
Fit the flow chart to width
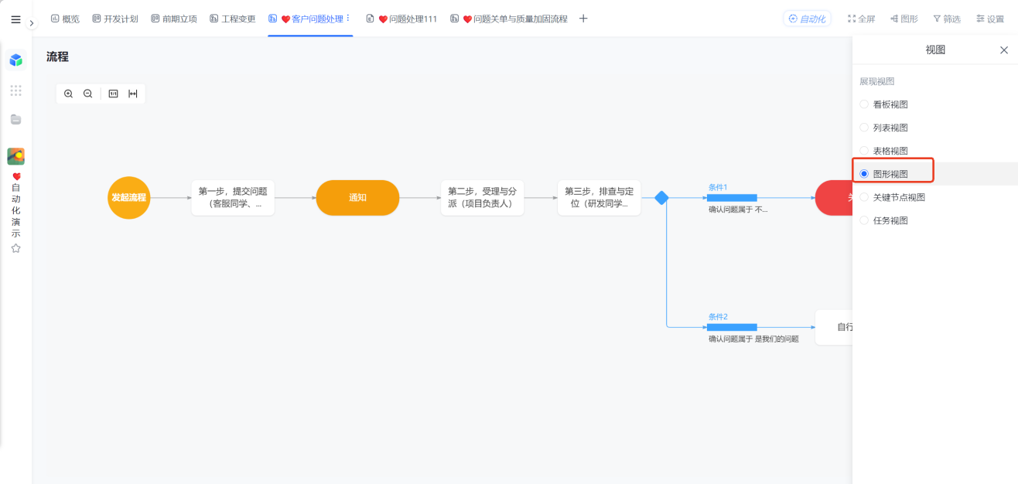pyautogui.click(x=133, y=94)
